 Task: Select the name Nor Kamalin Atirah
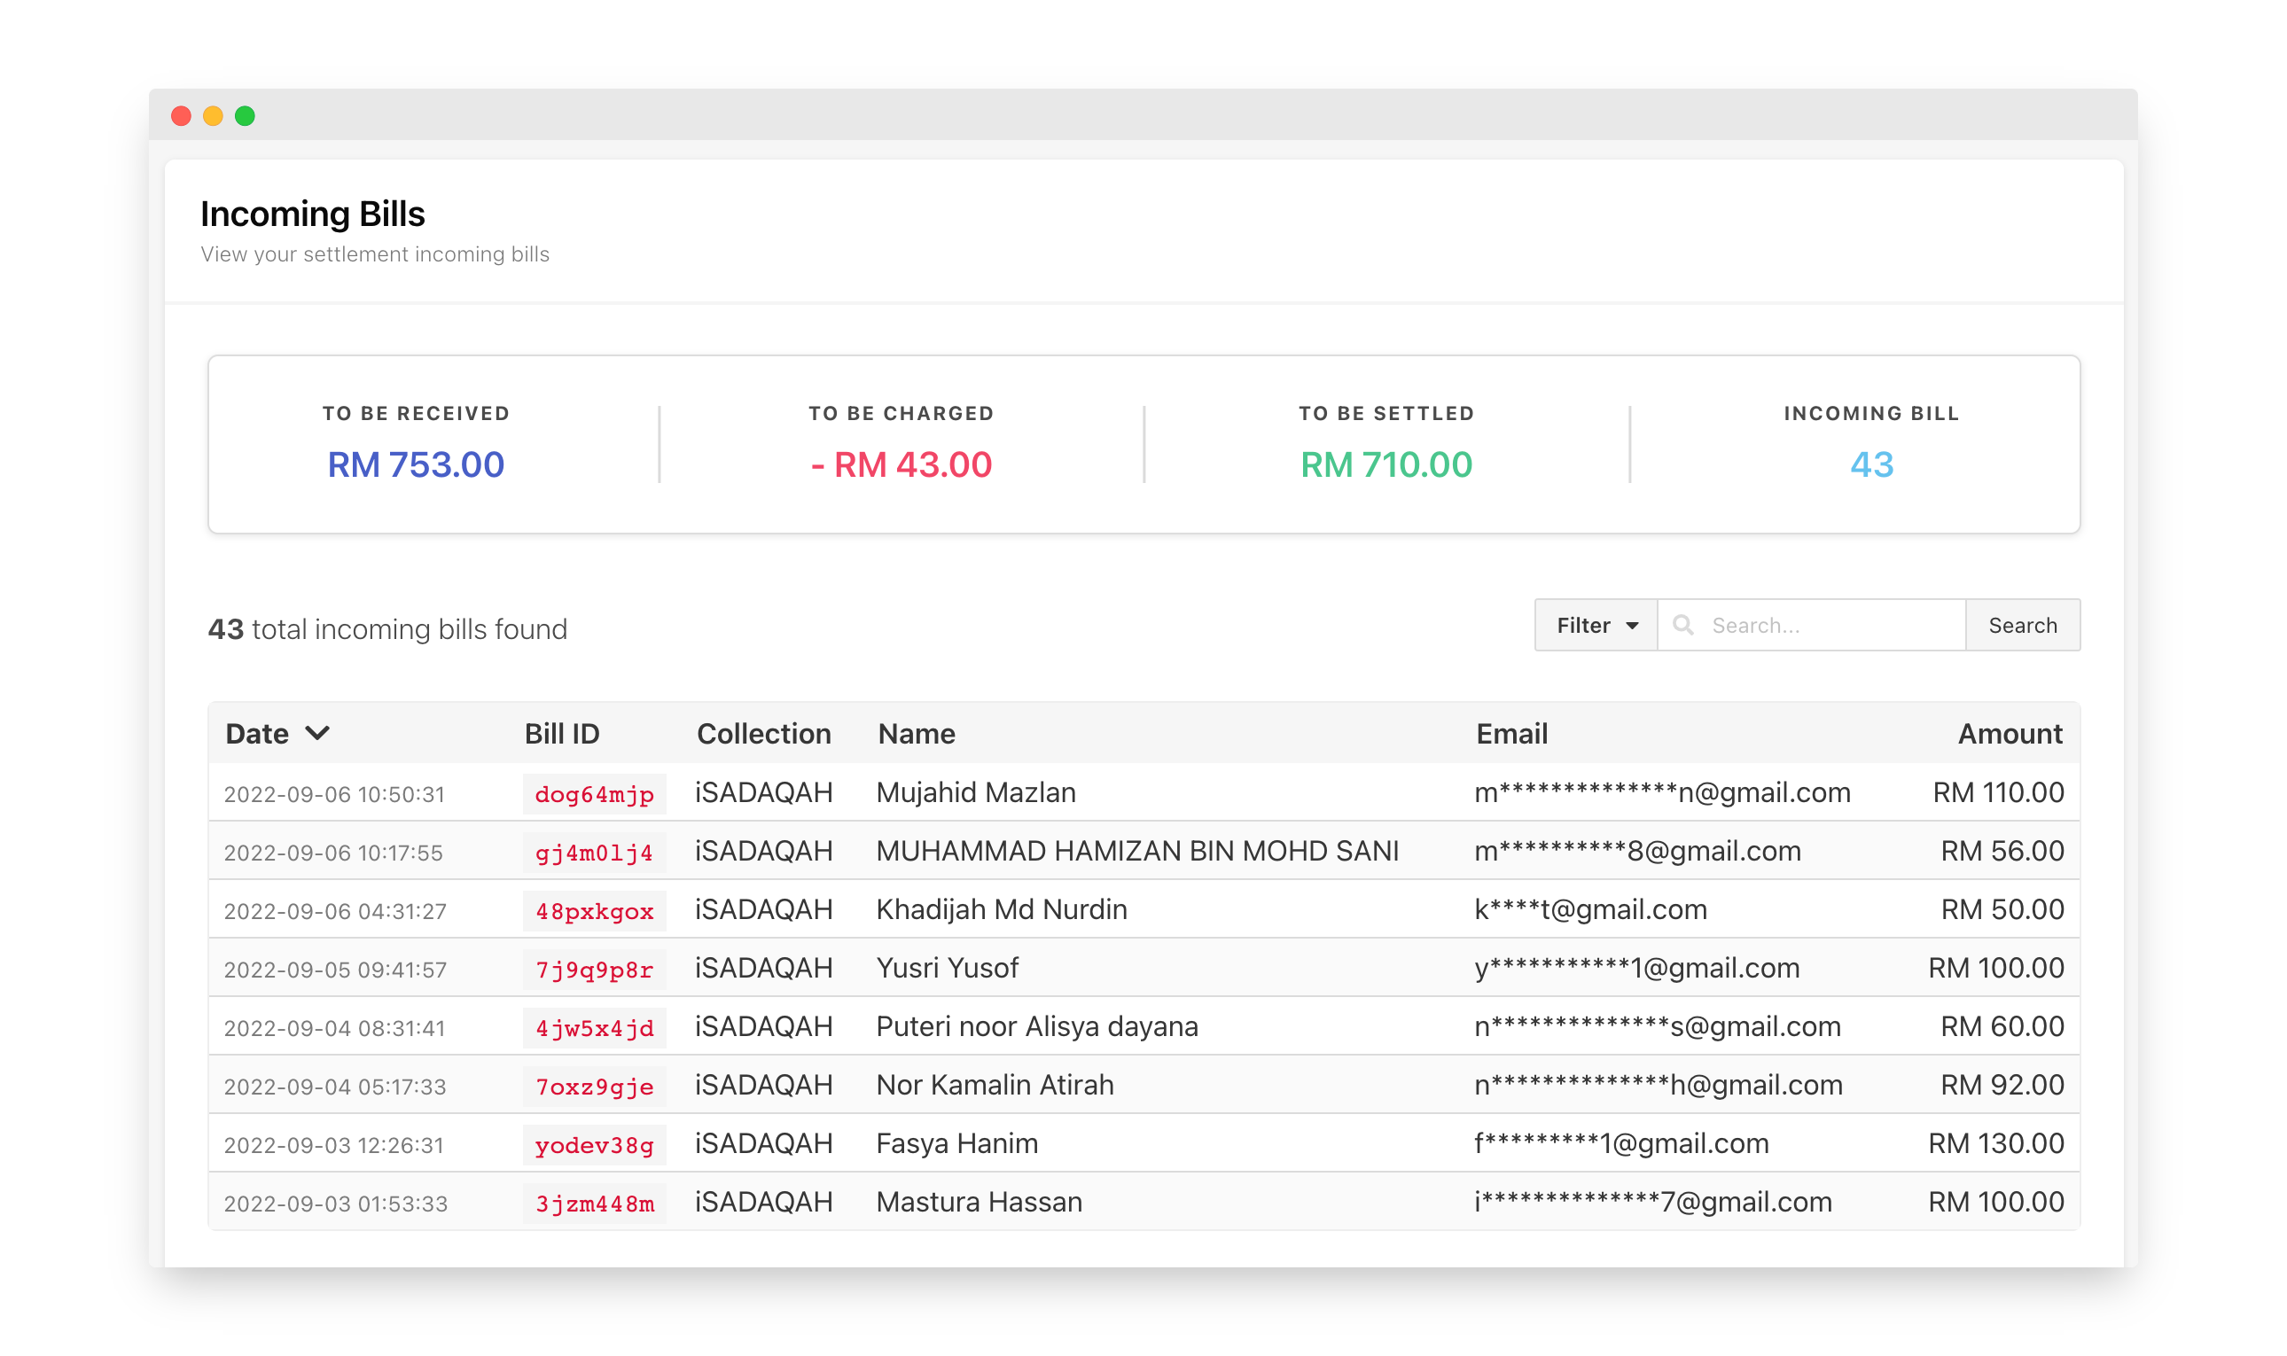point(995,1085)
